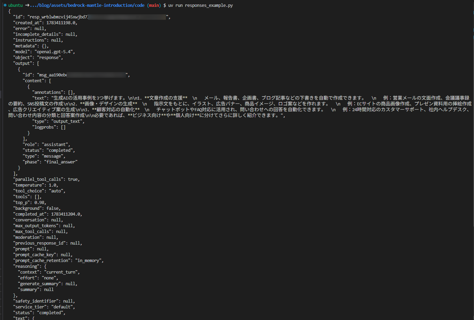Click the "context": "current_turn" line
Image resolution: width=474 pixels, height=320 pixels.
click(49, 272)
